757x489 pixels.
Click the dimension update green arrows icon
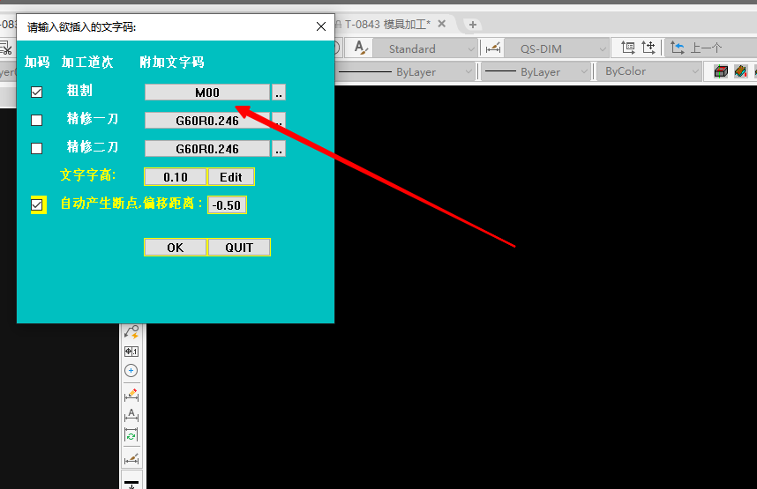coord(131,435)
